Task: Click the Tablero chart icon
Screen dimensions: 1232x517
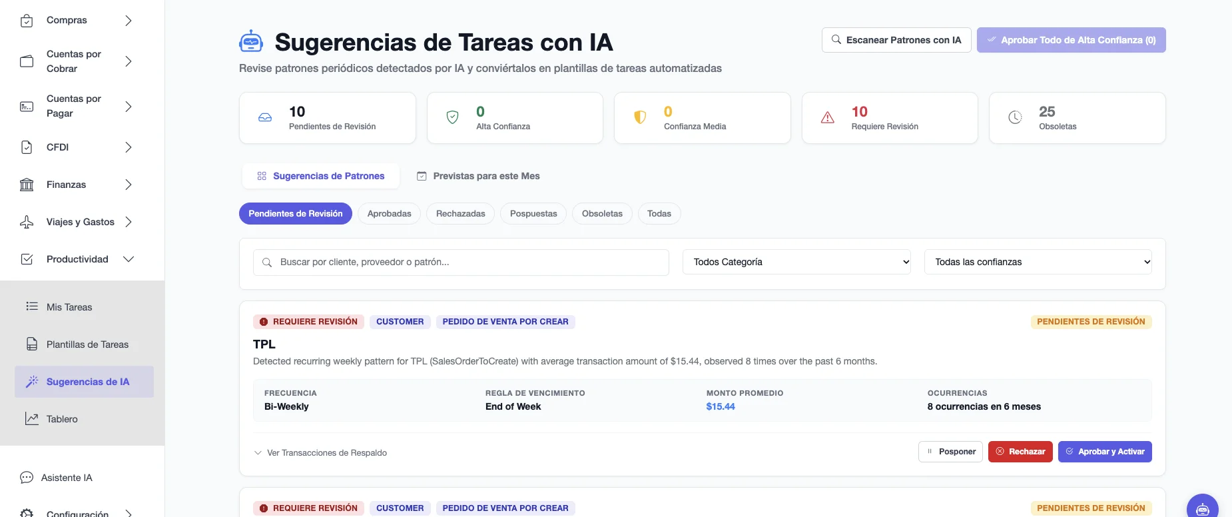Action: click(32, 418)
